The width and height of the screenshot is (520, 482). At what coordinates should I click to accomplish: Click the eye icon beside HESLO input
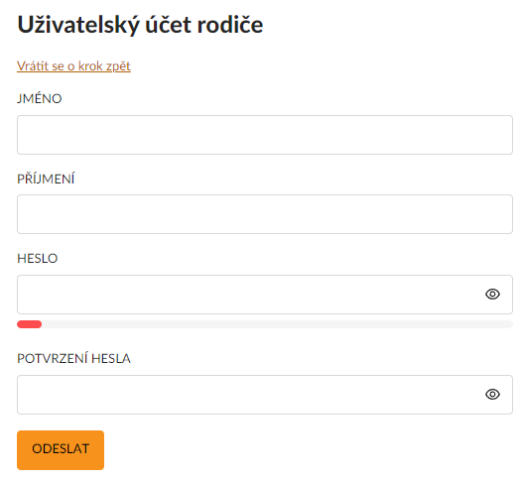(492, 294)
